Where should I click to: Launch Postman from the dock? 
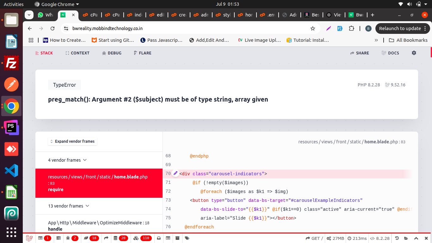tap(11, 84)
